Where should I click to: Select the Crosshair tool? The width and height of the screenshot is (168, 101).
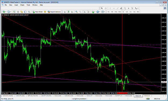[x=106, y=8]
